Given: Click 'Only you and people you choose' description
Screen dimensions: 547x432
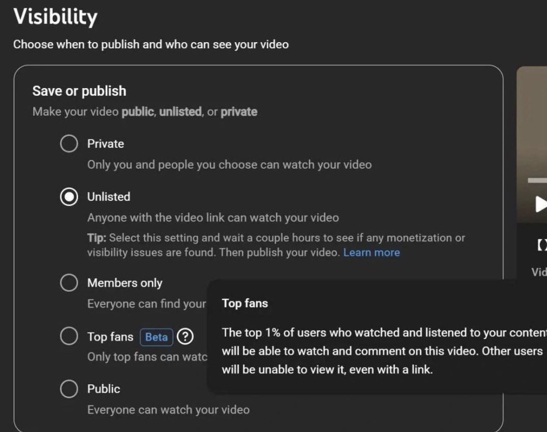Looking at the screenshot, I should 230,165.
